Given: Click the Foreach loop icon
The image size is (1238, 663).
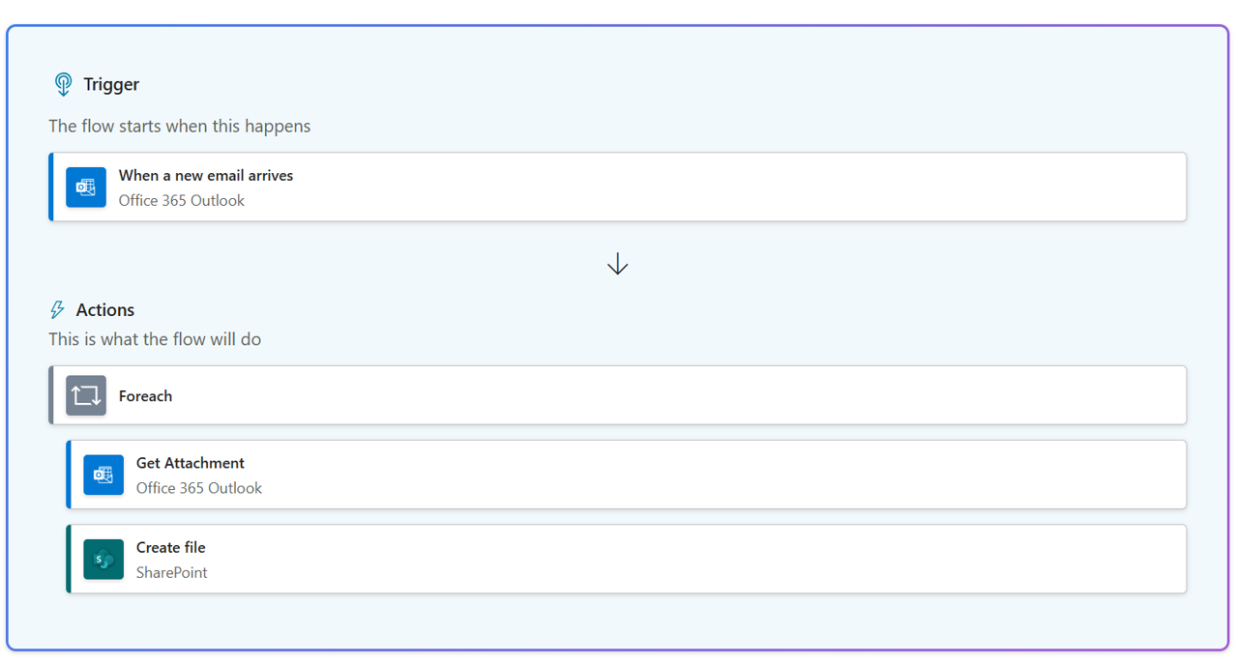Looking at the screenshot, I should 86,395.
